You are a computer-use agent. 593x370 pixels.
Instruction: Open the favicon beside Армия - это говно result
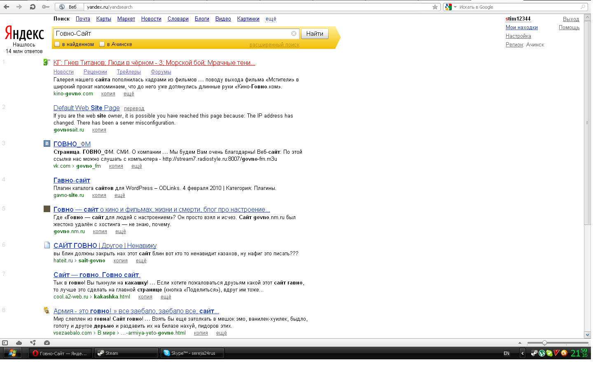click(47, 310)
